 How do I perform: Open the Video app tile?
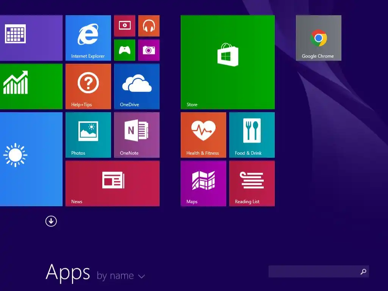coord(125,26)
